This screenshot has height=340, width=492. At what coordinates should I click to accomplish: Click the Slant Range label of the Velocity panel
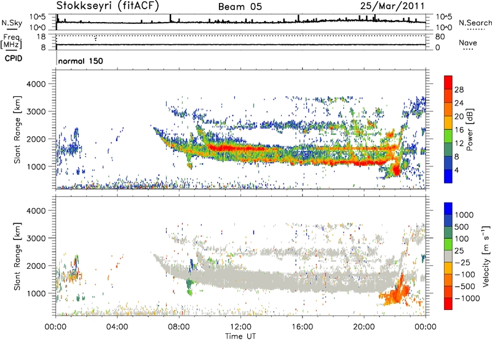click(17, 256)
